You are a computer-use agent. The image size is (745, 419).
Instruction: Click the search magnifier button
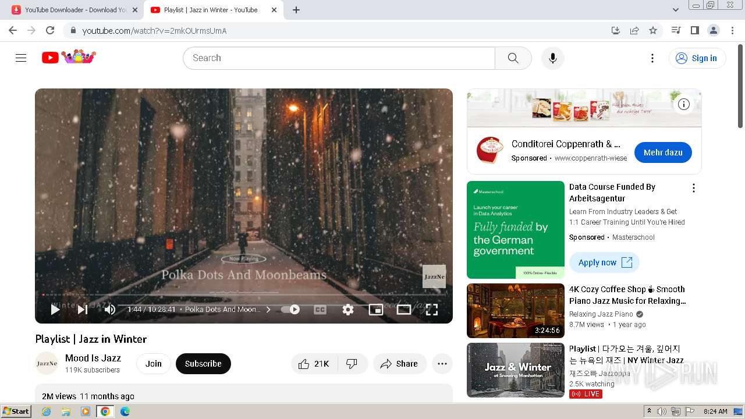tap(513, 58)
